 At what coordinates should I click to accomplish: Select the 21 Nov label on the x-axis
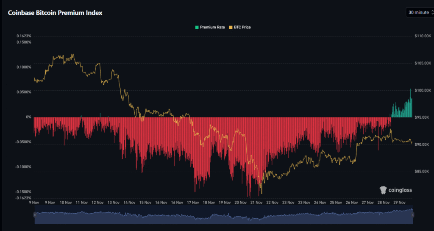[x=256, y=203]
